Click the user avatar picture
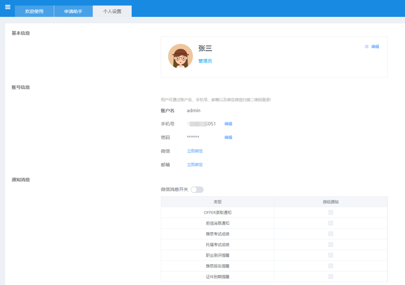Image resolution: width=405 pixels, height=285 pixels. coord(180,56)
